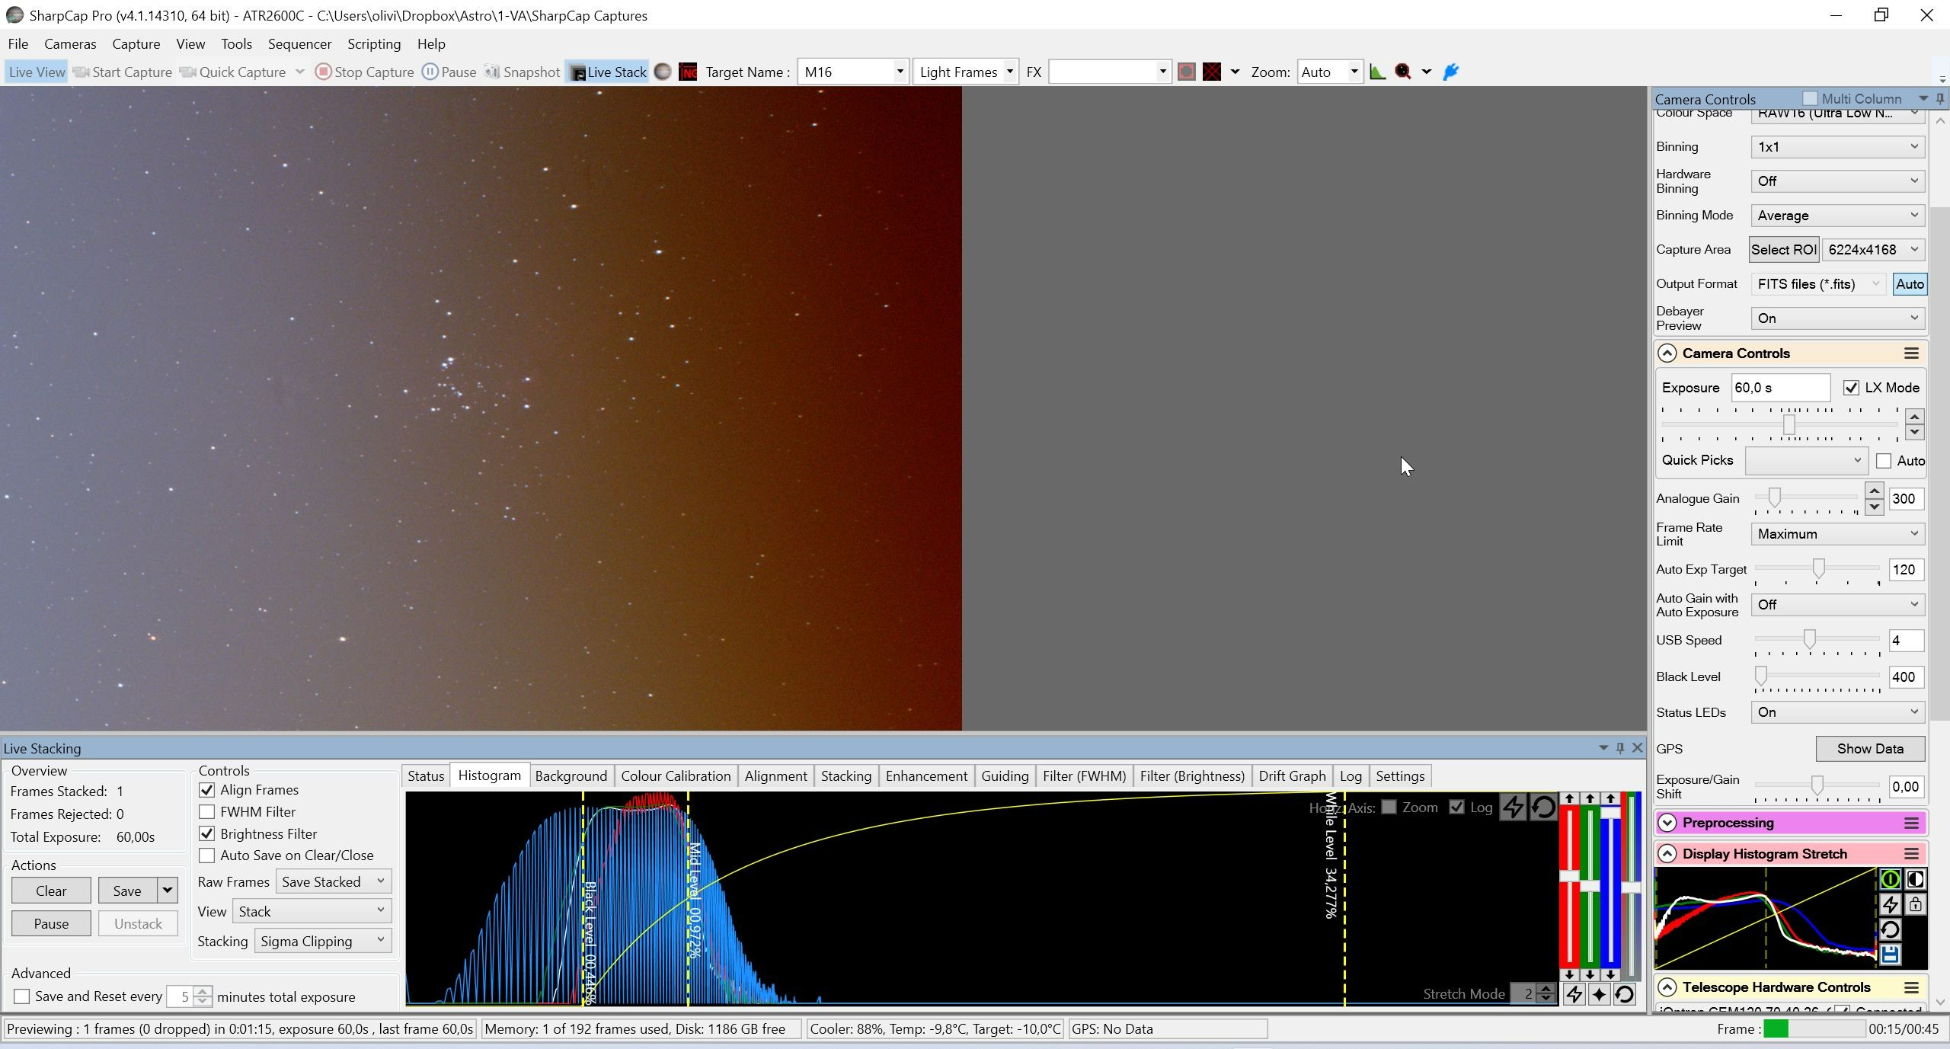Click the Clear button in Live Stacking
1950x1049 pixels.
[x=51, y=891]
